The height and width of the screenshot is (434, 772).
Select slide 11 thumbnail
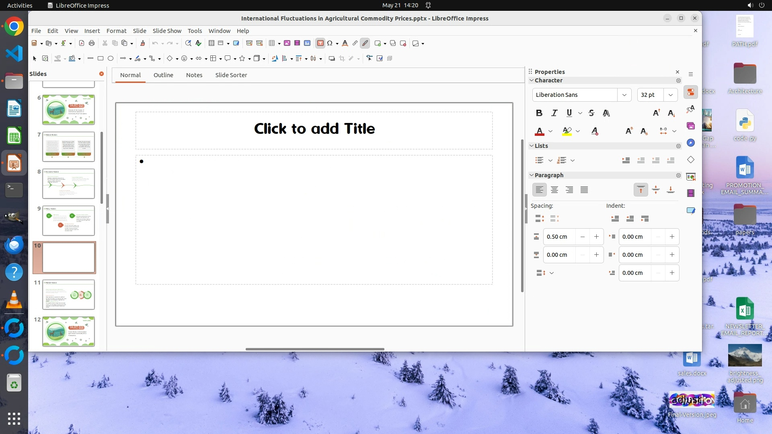click(x=68, y=295)
